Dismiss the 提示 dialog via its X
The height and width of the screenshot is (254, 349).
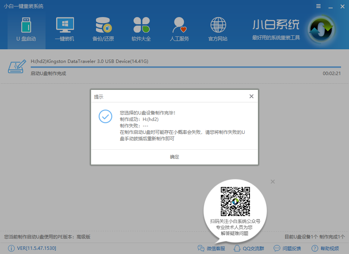(x=251, y=96)
